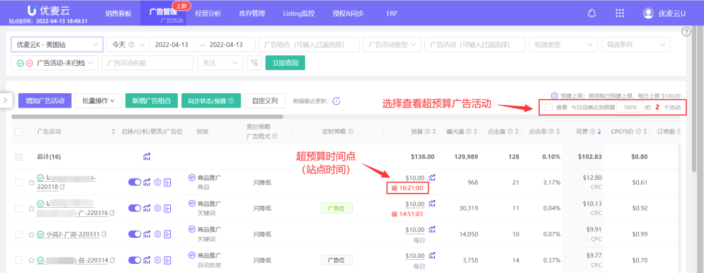Viewport: 704px width, 273px height.
Task: Click the 立即查询 button
Action: point(285,63)
